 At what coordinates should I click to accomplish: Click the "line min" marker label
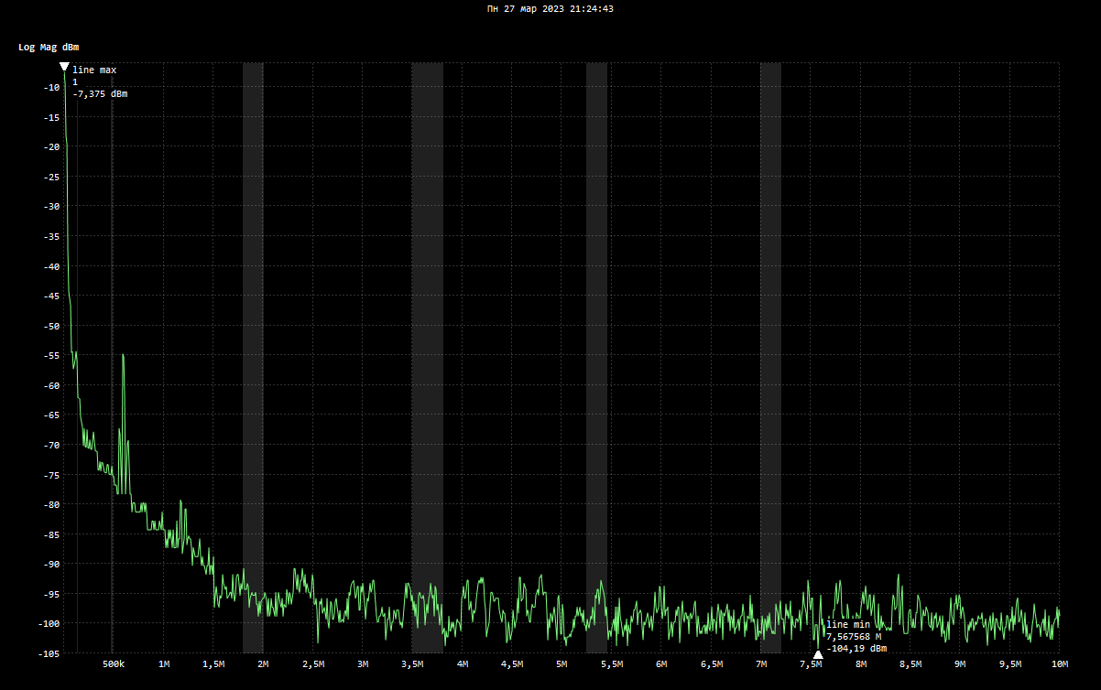(x=848, y=625)
